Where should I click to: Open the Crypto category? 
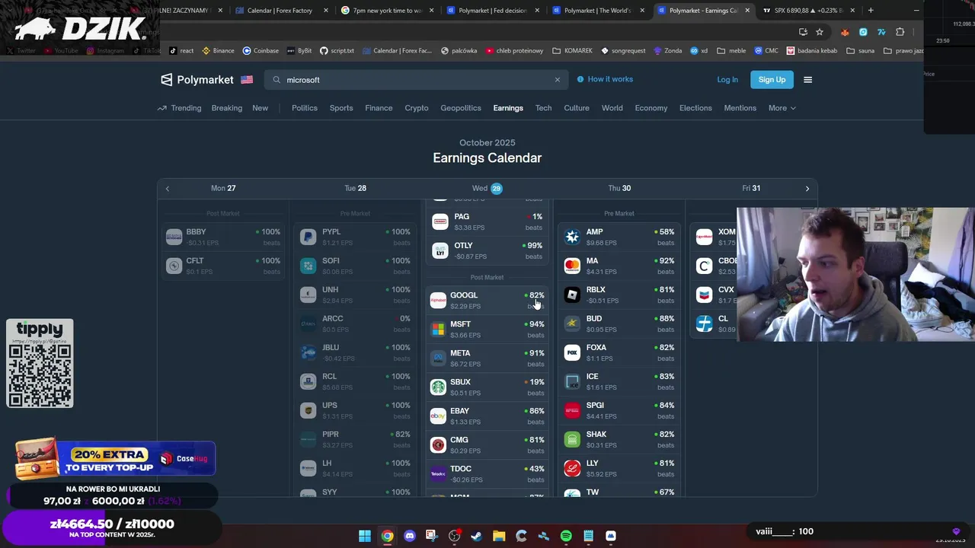coord(417,108)
